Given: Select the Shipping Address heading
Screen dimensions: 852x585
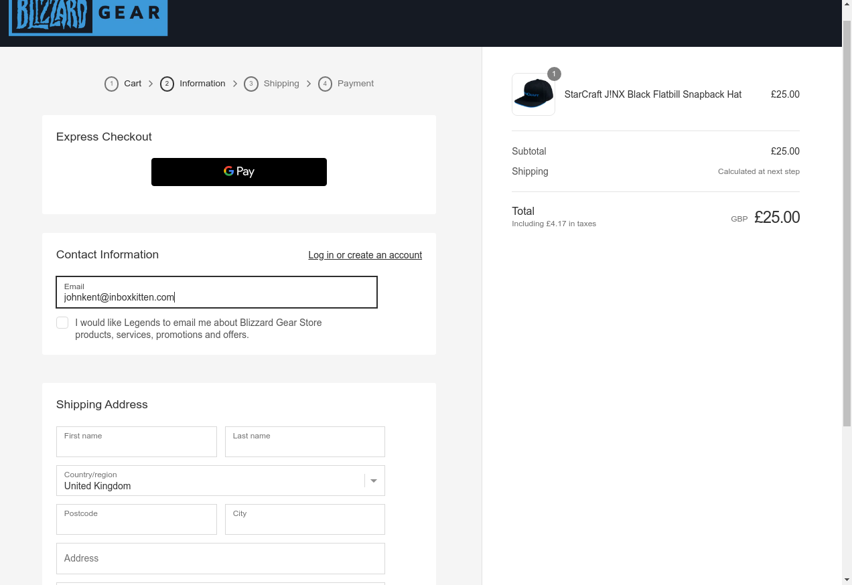Looking at the screenshot, I should (x=102, y=404).
